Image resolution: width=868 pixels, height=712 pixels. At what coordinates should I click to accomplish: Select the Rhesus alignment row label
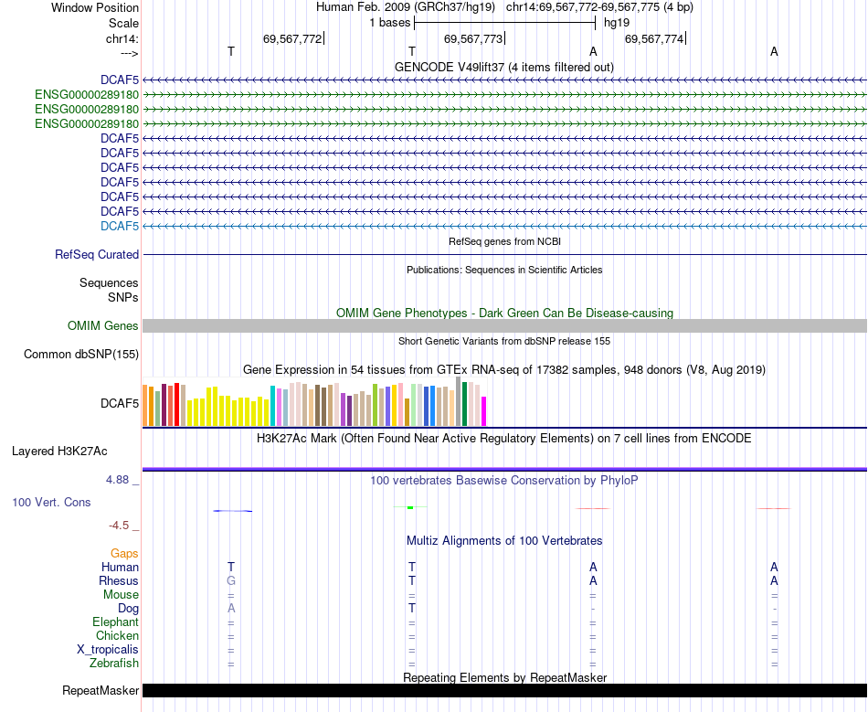click(119, 580)
